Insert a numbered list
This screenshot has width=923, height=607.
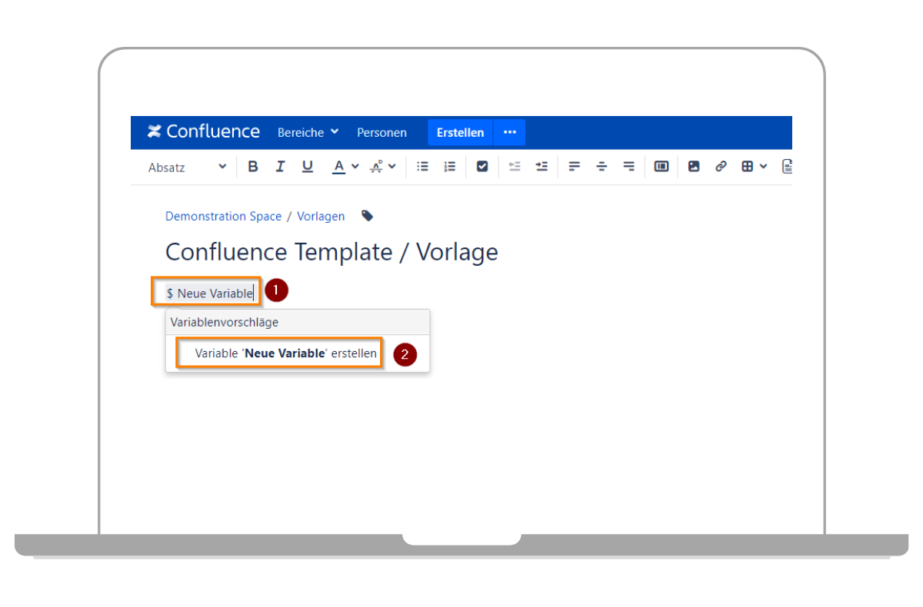click(450, 167)
